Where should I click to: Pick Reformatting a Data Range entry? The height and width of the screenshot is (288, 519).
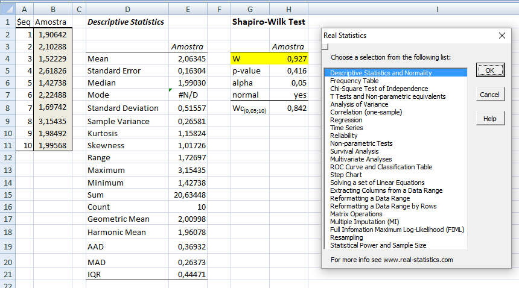pos(395,198)
